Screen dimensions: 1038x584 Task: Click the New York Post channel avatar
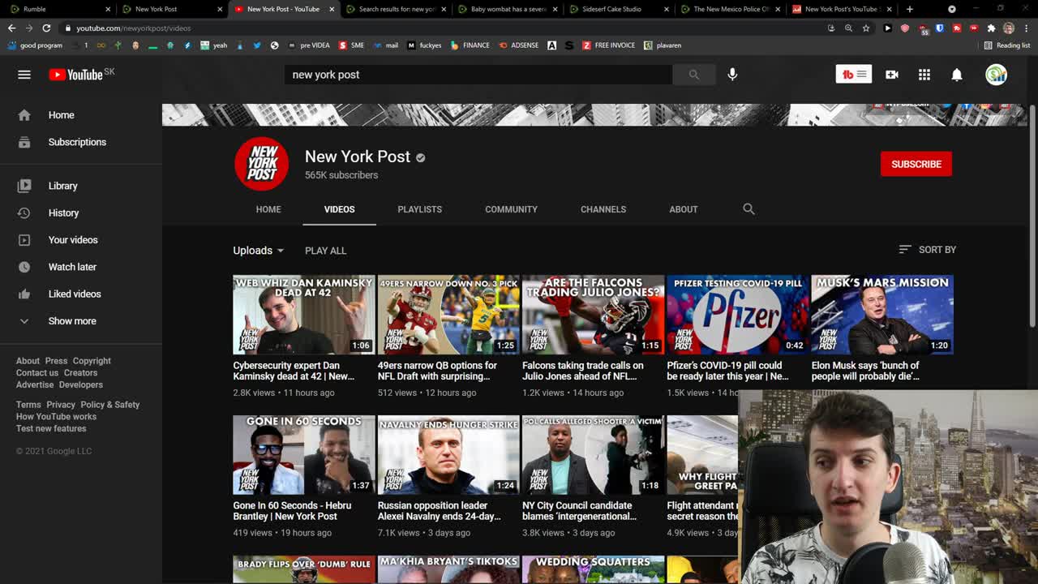261,164
